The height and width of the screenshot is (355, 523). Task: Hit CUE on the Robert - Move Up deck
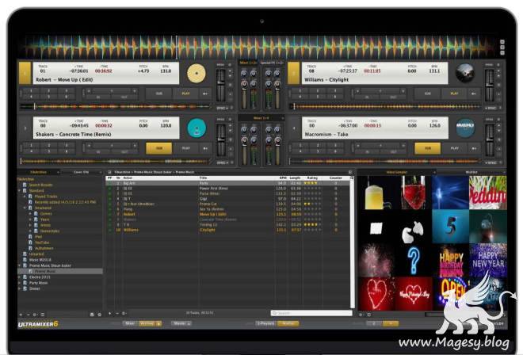[159, 94]
